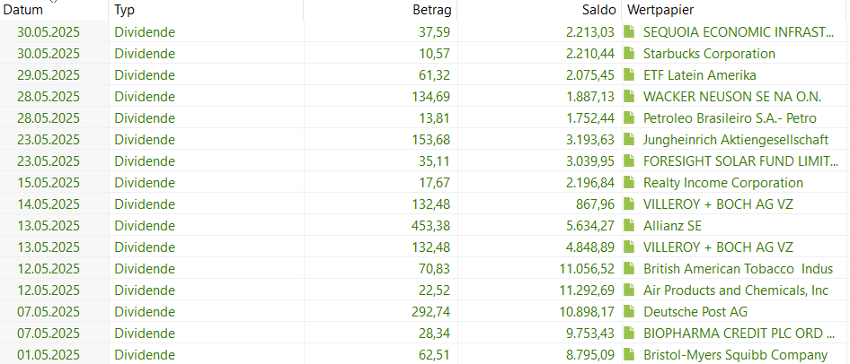Image resolution: width=850 pixels, height=364 pixels.
Task: Click the document icon by British American Tobacco
Action: click(x=630, y=269)
